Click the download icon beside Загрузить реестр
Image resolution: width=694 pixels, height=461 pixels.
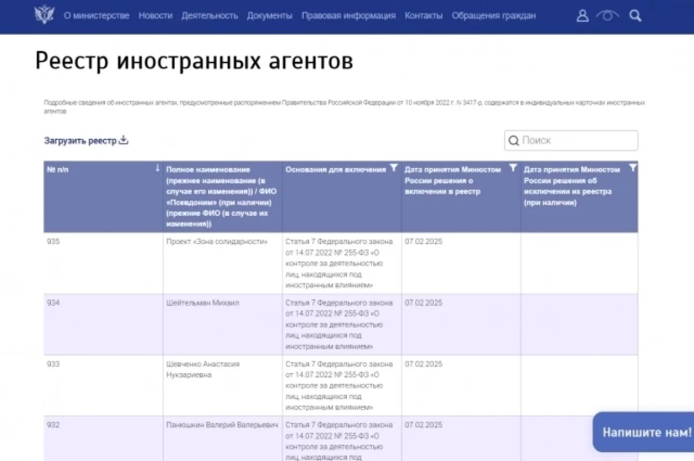point(123,139)
